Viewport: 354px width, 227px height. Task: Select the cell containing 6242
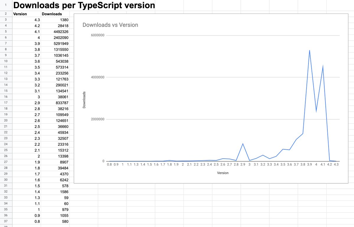tap(55, 180)
